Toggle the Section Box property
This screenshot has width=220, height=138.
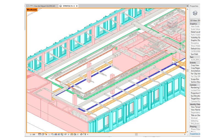point(195,82)
